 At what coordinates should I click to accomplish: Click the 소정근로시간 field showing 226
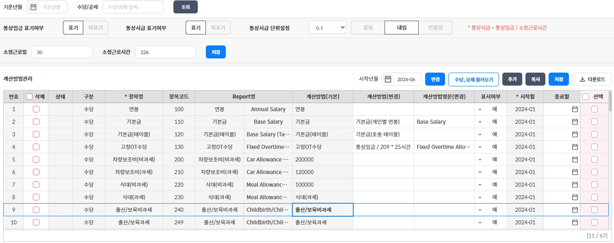coord(165,52)
